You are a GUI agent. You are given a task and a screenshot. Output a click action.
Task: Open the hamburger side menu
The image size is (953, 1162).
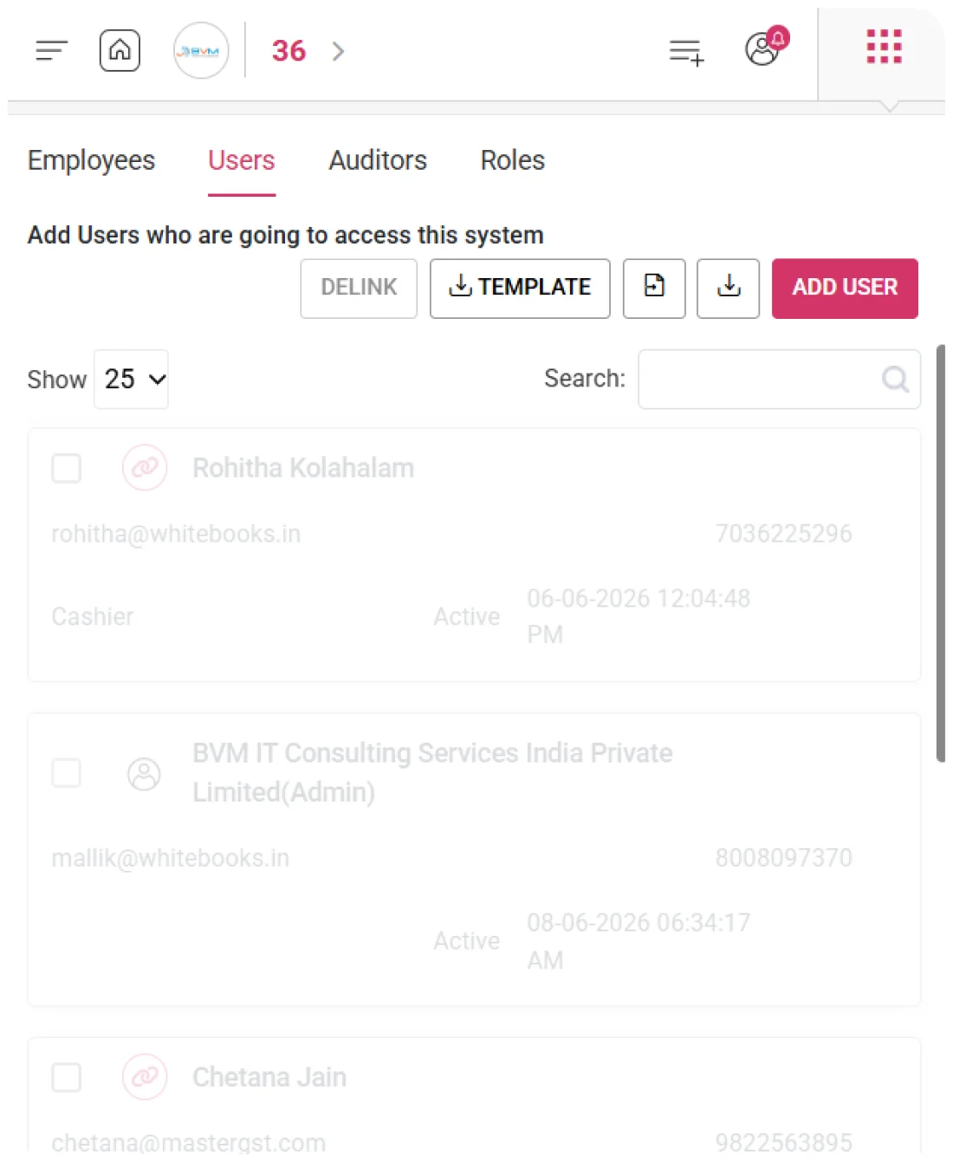pyautogui.click(x=51, y=51)
